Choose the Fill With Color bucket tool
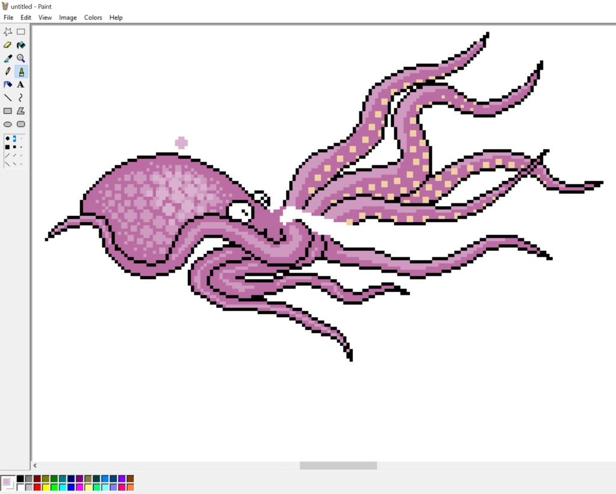The height and width of the screenshot is (494, 616). tap(21, 45)
